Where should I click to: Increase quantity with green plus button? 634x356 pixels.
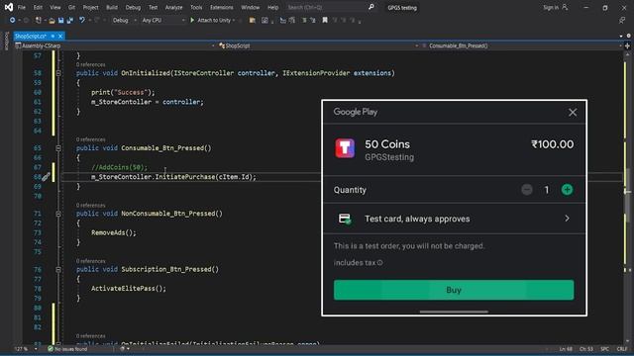coord(567,189)
